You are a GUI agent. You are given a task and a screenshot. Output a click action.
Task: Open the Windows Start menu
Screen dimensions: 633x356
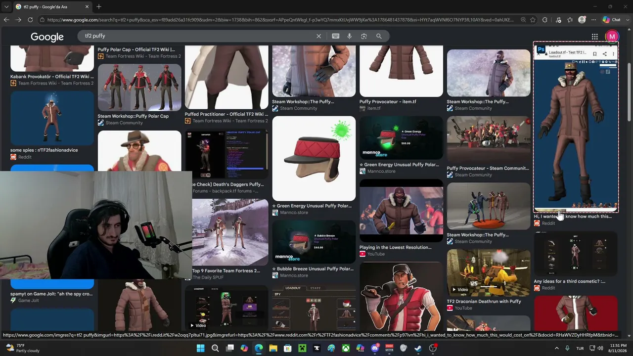[200, 348]
